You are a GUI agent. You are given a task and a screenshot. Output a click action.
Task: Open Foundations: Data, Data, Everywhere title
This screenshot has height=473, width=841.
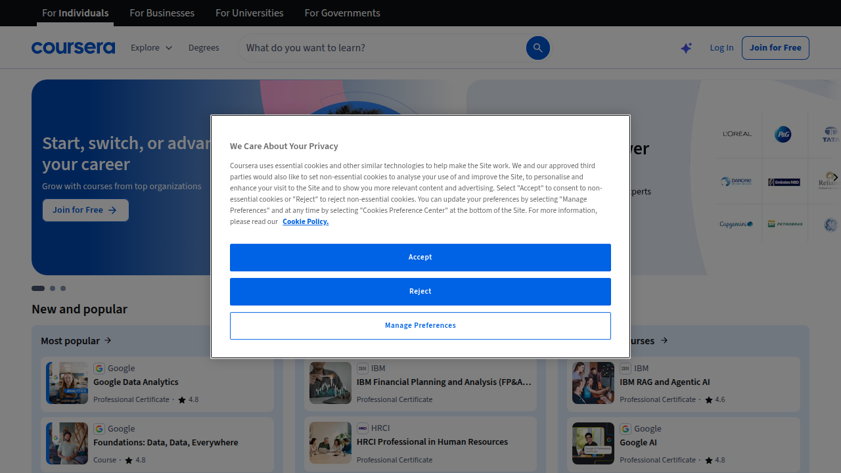pyautogui.click(x=166, y=443)
